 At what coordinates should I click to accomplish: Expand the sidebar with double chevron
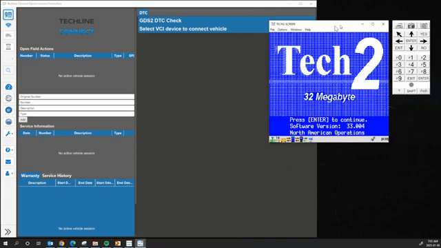tap(8, 231)
